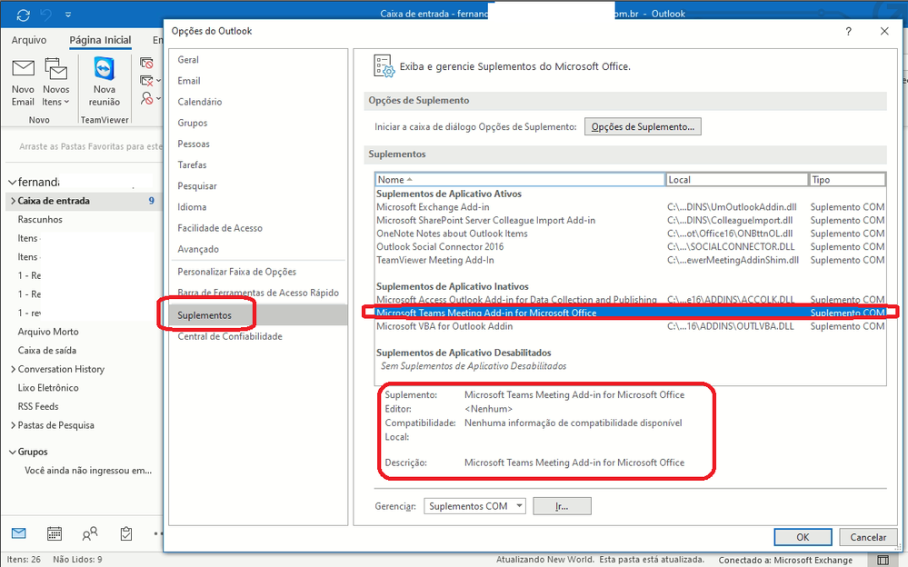Expand the Caixa de entrada folder

(x=13, y=201)
